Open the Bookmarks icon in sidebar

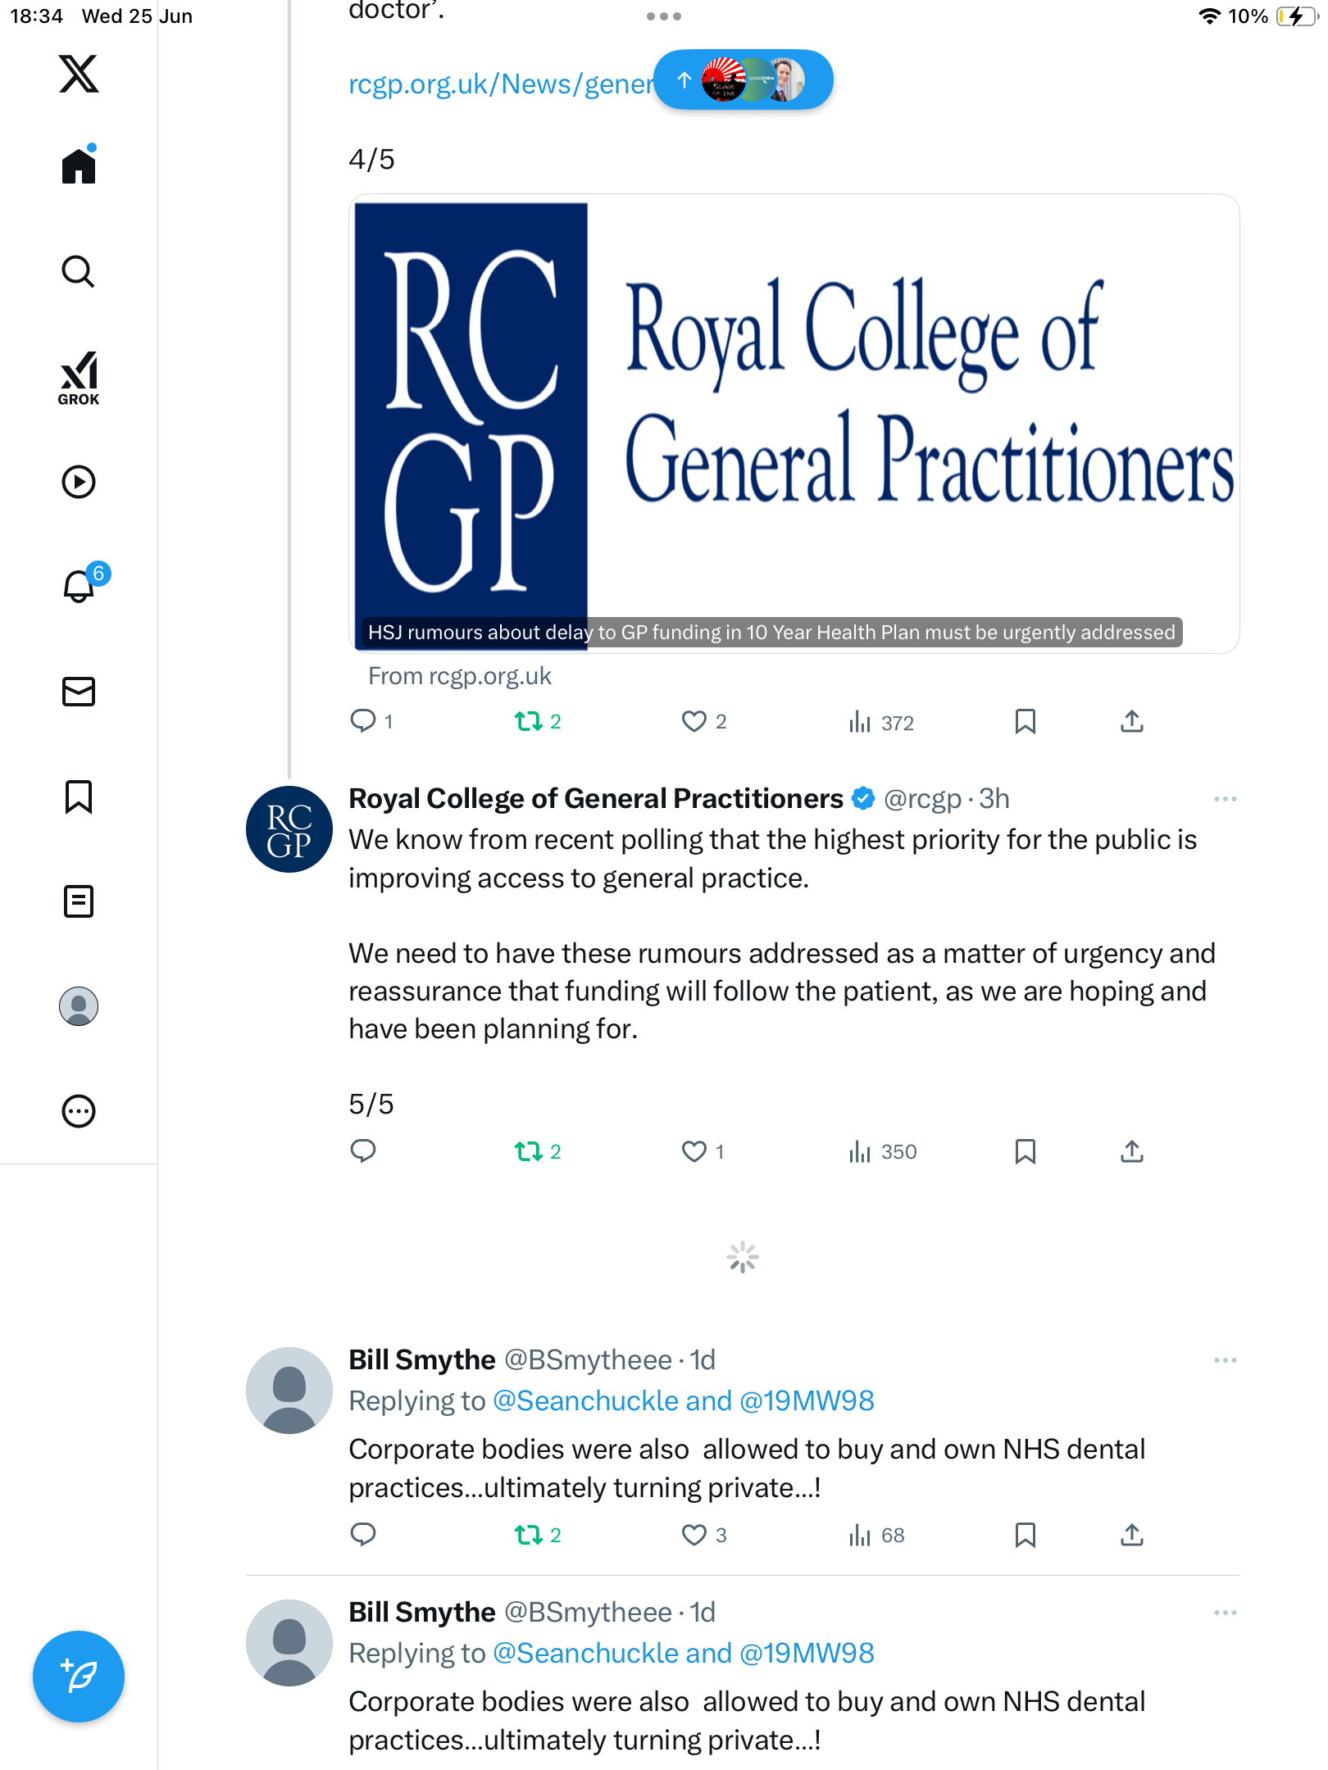click(x=79, y=796)
